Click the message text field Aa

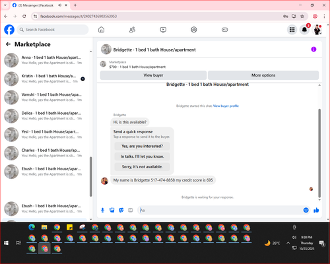point(220,211)
